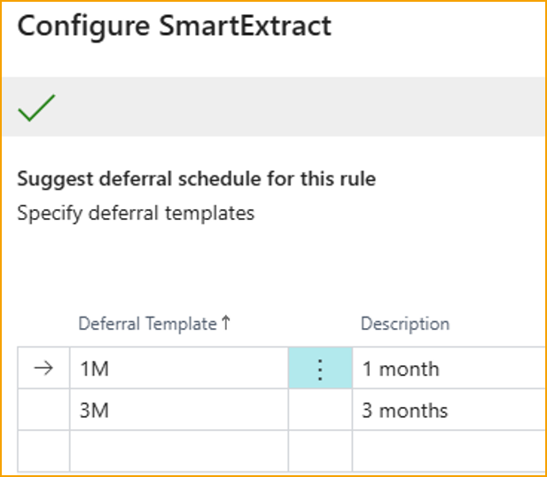Open the three-dot menu for row 1M
Image resolution: width=547 pixels, height=477 pixels.
(x=320, y=369)
